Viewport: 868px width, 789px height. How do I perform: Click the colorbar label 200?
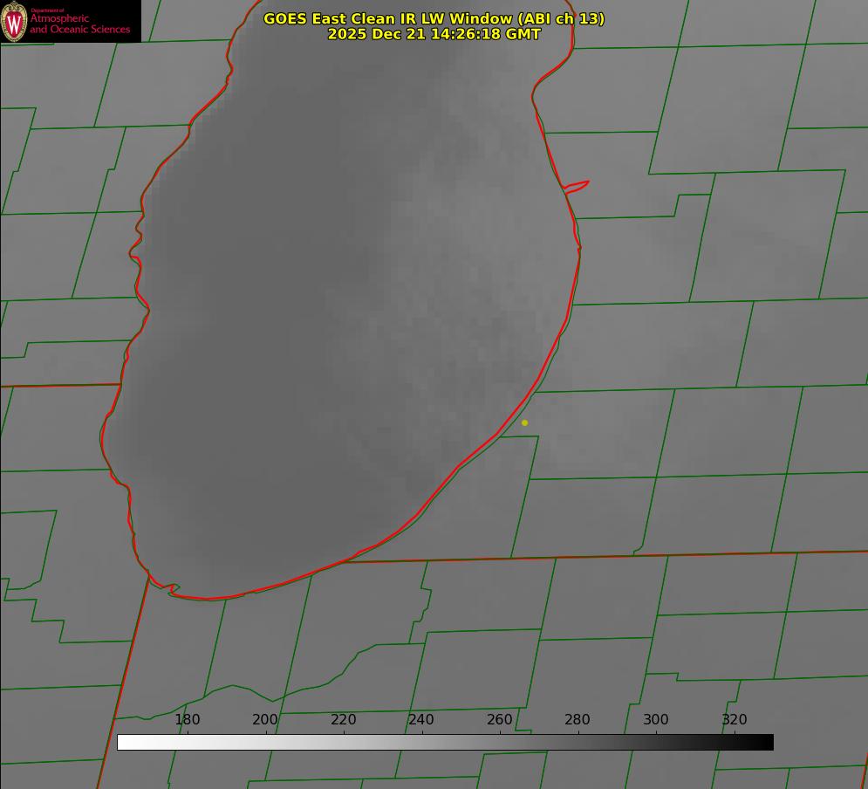tap(265, 719)
